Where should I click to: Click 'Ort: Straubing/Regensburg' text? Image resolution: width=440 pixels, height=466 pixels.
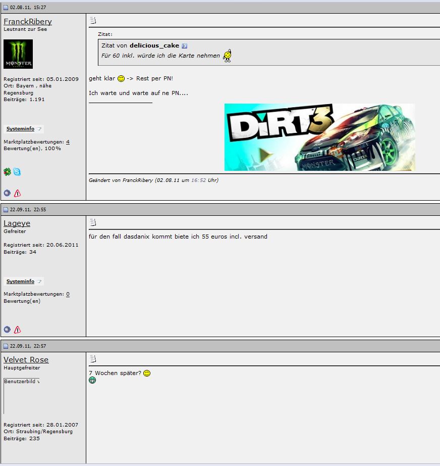click(38, 431)
